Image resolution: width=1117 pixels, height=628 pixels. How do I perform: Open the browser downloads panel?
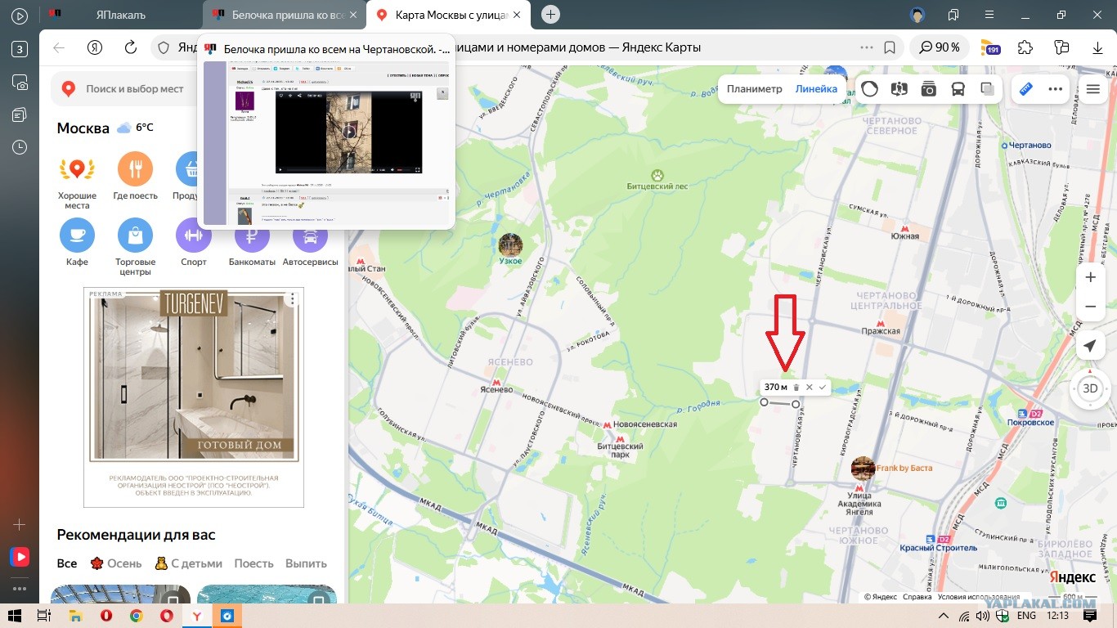click(1097, 47)
